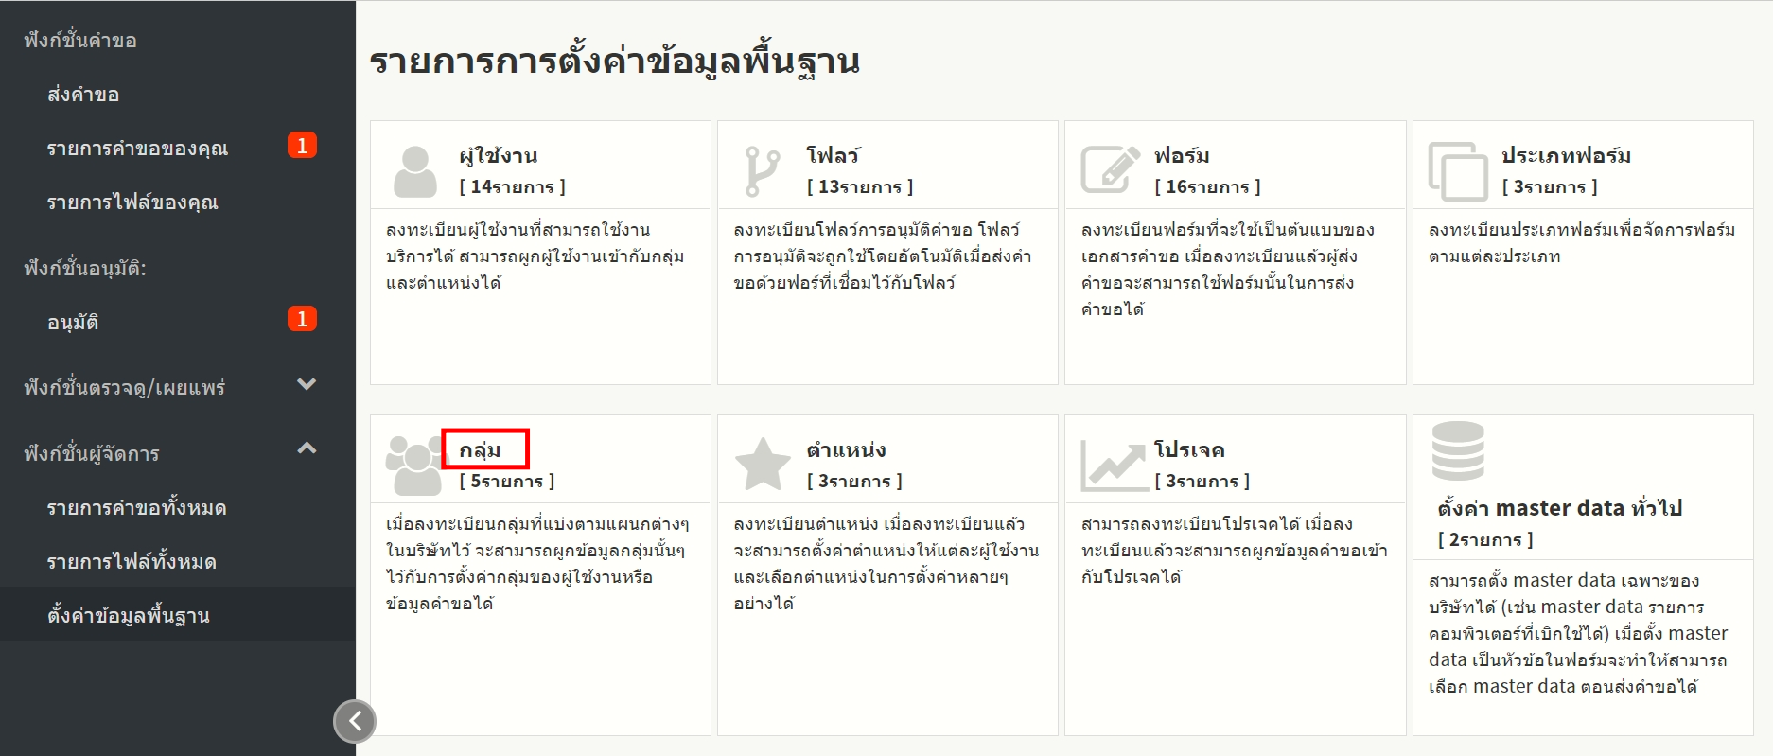
Task: Click the database icon for master data
Action: coord(1457,451)
